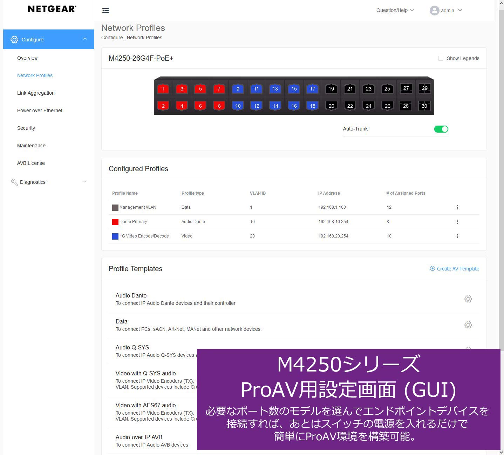Open Power over Ethernet settings
The width and height of the screenshot is (504, 455).
(x=40, y=111)
